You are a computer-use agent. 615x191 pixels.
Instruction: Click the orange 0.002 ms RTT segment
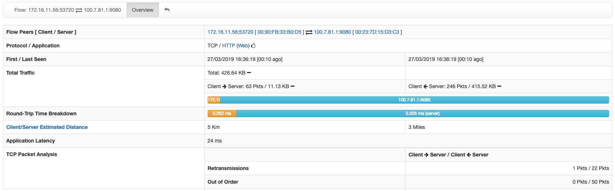222,113
